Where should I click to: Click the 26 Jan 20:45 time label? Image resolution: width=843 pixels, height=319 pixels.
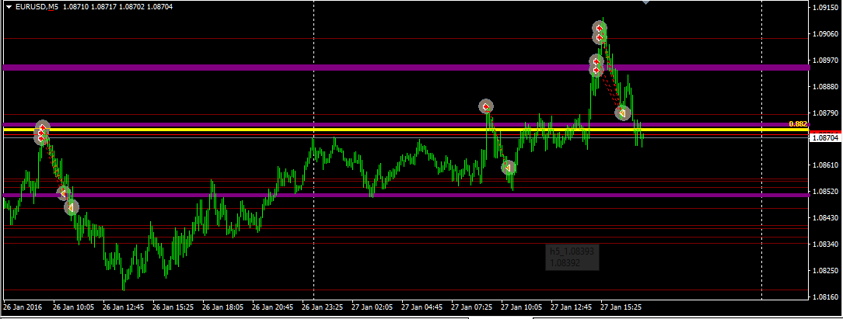(273, 307)
